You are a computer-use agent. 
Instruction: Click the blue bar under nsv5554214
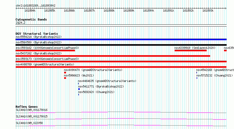point(121,39)
